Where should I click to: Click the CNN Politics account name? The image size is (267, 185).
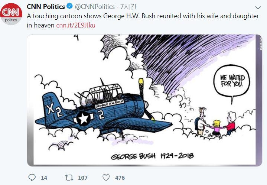tap(46, 7)
